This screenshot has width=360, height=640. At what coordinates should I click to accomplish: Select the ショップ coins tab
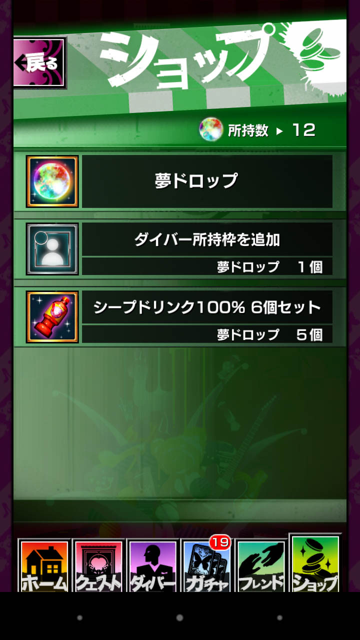point(315,563)
